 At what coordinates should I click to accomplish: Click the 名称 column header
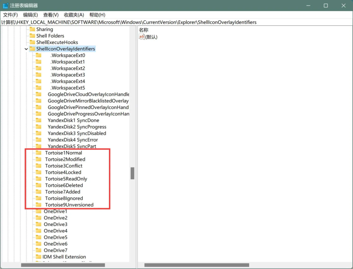pyautogui.click(x=144, y=30)
